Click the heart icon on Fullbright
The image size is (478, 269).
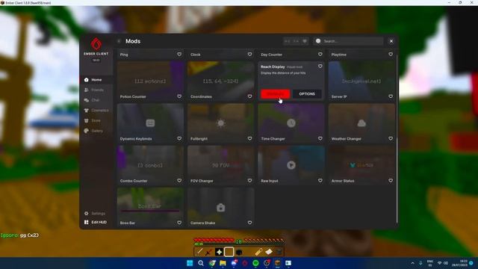click(249, 138)
